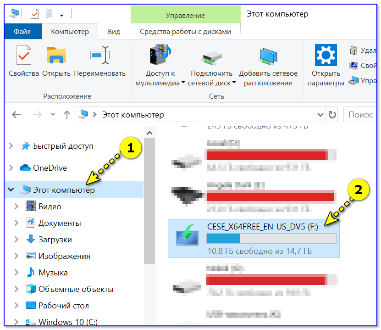Open recent locations dropdown arrow

53,114
